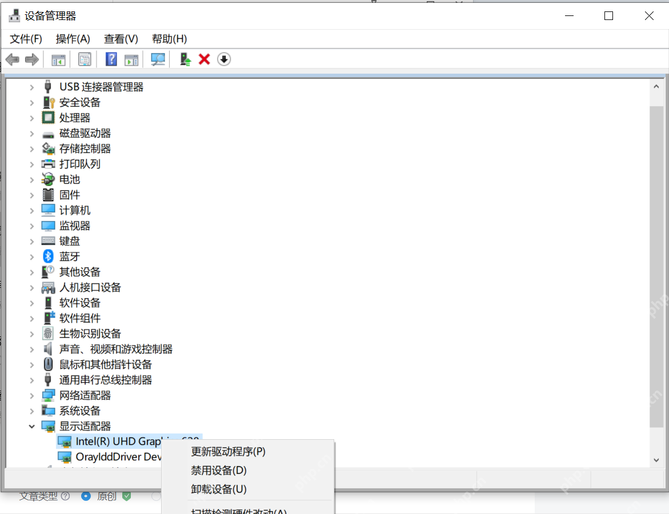Expand the 计算机 node
This screenshot has width=669, height=514.
click(32, 210)
